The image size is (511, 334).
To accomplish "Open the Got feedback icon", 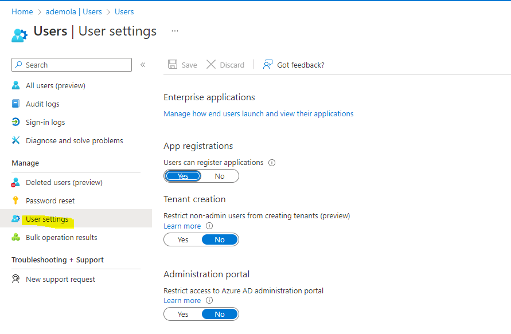I will (268, 65).
